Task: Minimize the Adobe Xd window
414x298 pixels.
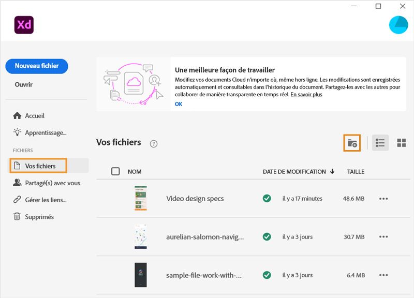Action: point(354,6)
